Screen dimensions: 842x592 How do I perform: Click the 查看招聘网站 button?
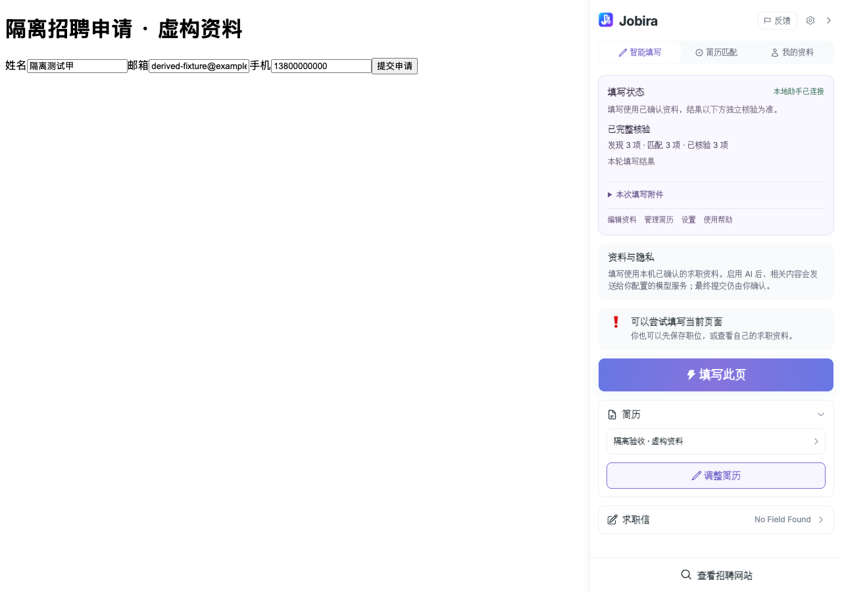coord(716,576)
